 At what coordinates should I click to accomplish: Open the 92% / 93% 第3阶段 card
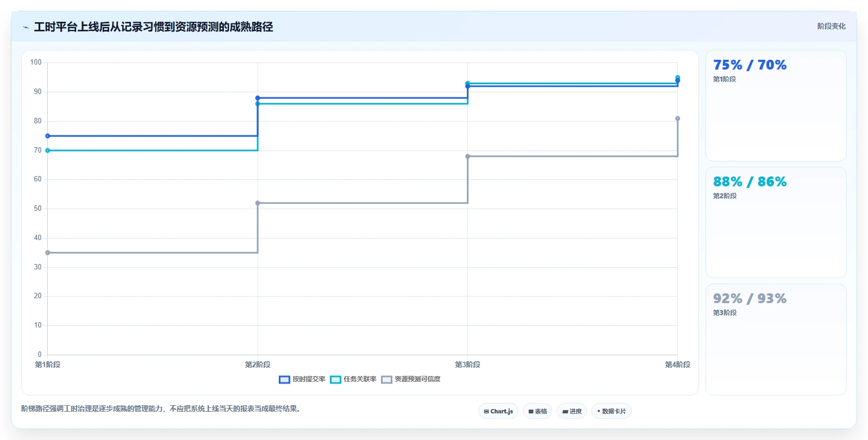coord(776,340)
